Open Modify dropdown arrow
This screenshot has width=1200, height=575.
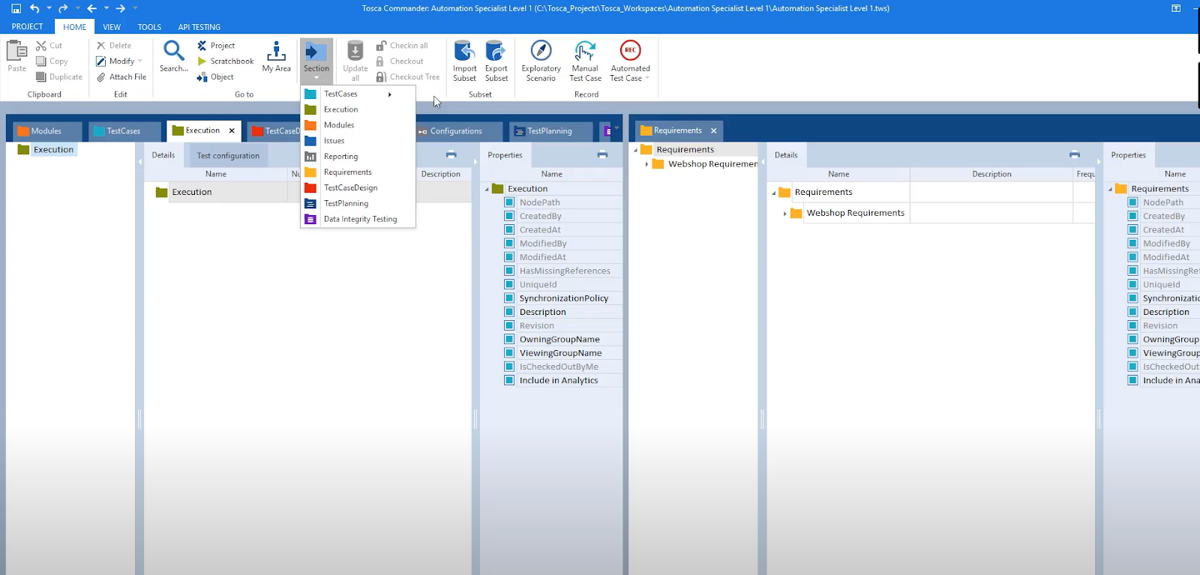[140, 61]
